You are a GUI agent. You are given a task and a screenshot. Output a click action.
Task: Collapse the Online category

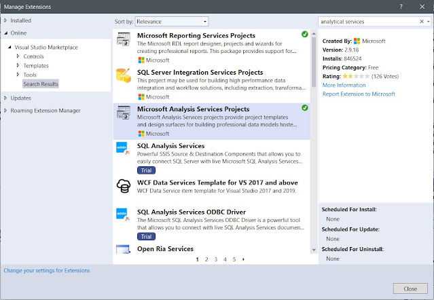6,33
